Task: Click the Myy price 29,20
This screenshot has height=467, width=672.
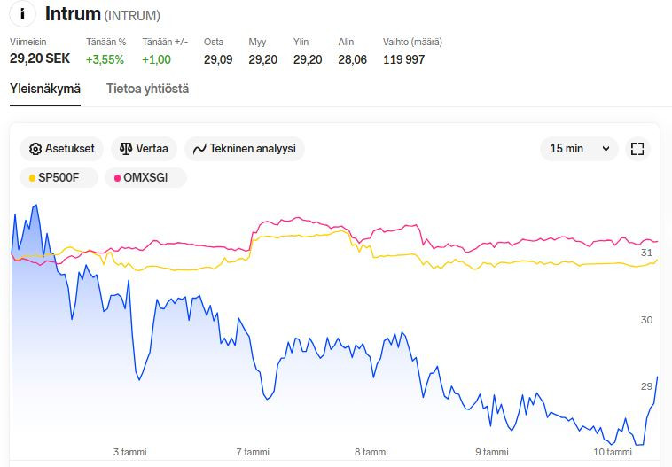Action: 262,59
